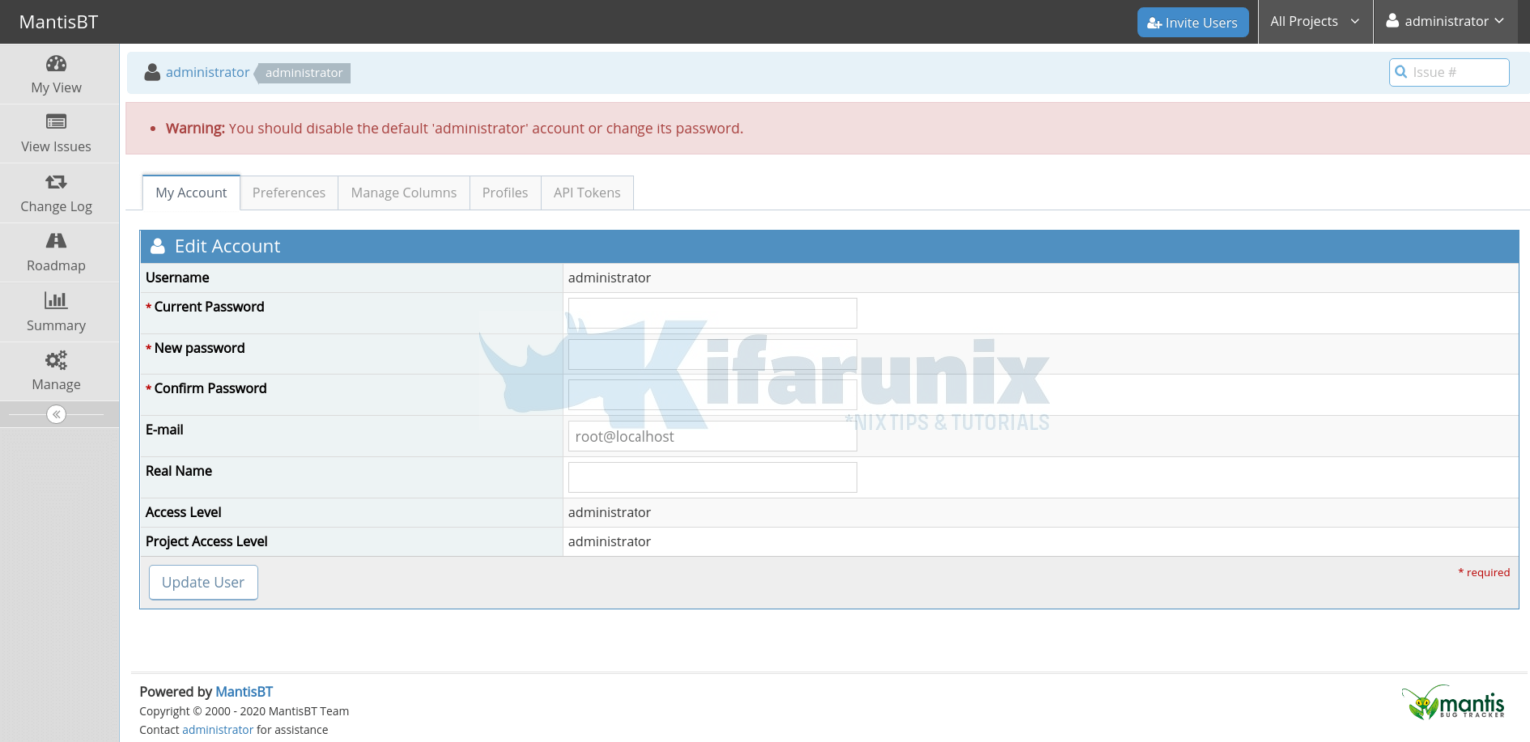Open the MantisBT link in footer

click(244, 691)
